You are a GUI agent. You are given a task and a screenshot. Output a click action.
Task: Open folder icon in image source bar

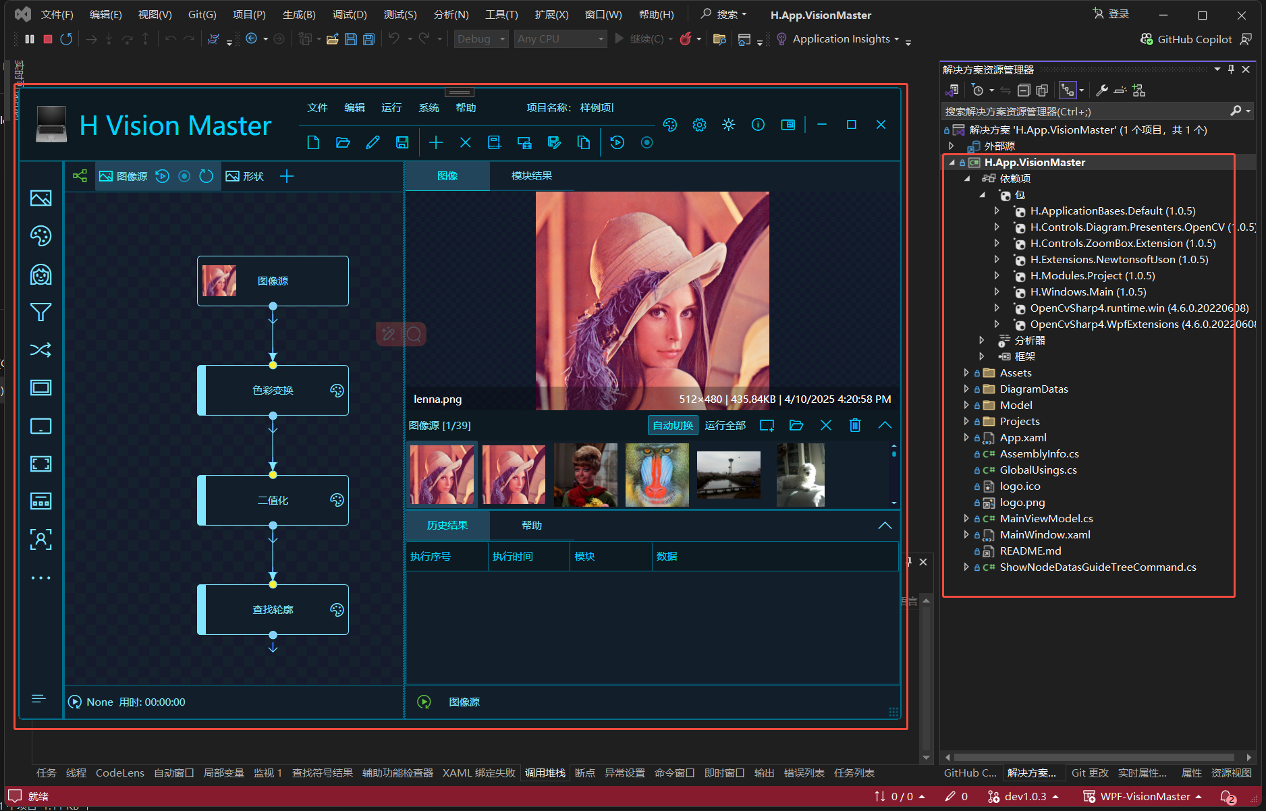click(x=796, y=425)
